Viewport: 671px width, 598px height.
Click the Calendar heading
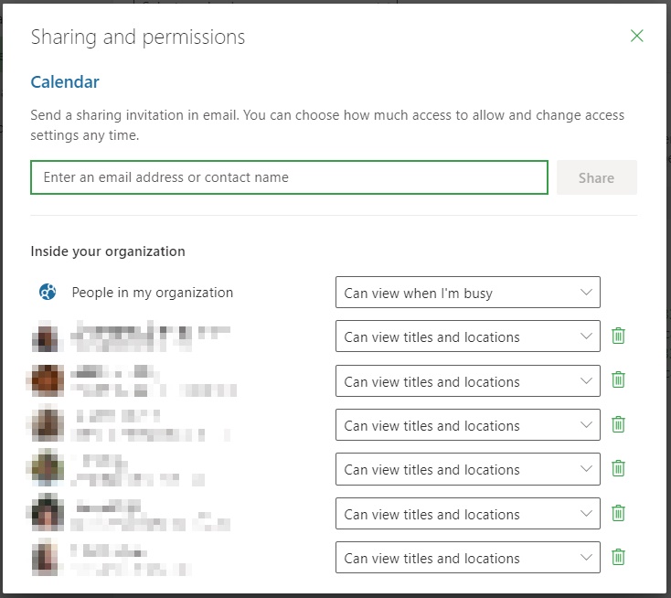[x=65, y=82]
